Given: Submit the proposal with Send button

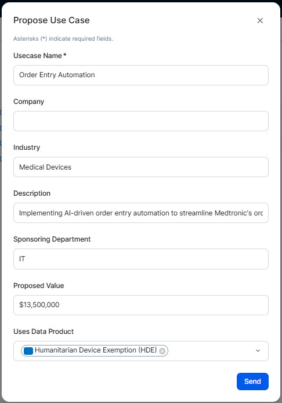Looking at the screenshot, I should click(252, 382).
